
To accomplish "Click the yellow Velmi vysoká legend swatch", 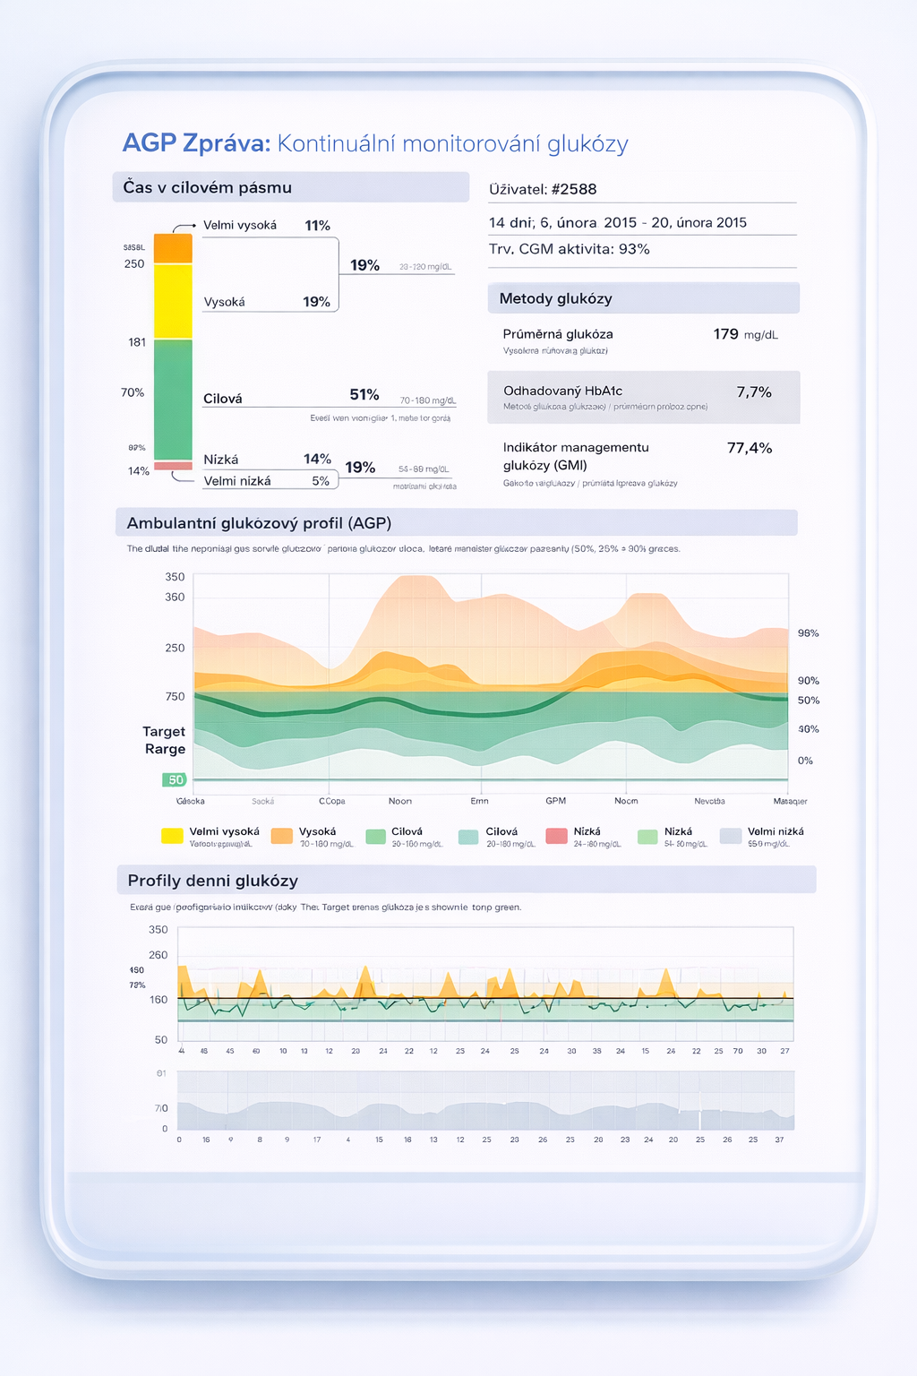I will (x=172, y=836).
